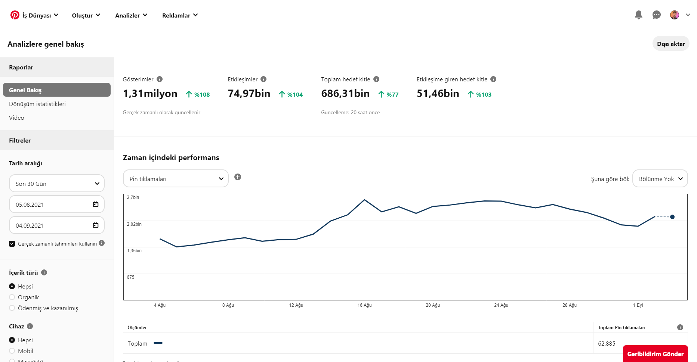697x362 pixels.
Task: Open the Analizler menu
Action: [x=131, y=15]
